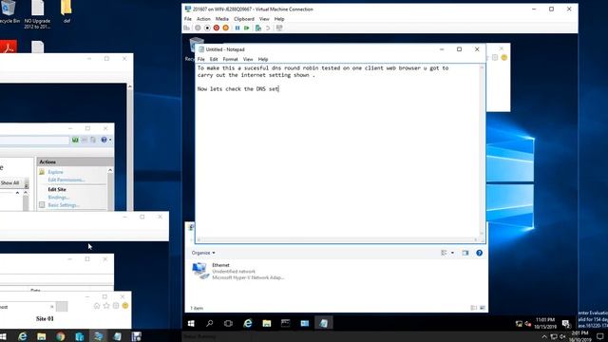Open Notepad Help menu

point(263,59)
